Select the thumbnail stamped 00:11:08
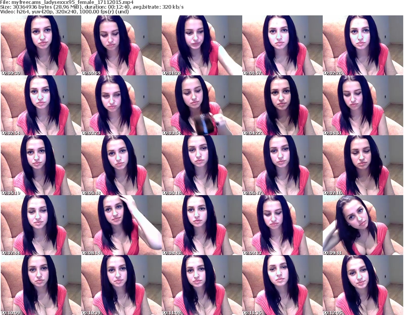The image size is (404, 315). (202, 285)
